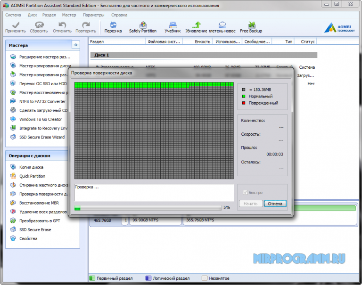The width and height of the screenshot is (362, 285).
Task: Collapse the Мастера panel with chevron
Action: [76, 45]
